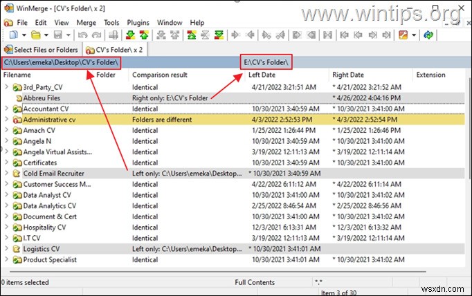Select the Product Specialist row

tap(233, 259)
